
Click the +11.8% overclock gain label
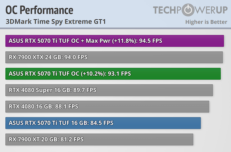click(125, 41)
